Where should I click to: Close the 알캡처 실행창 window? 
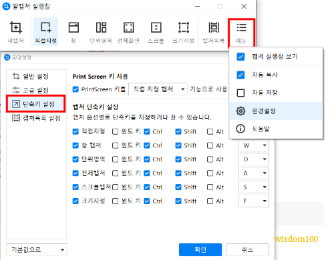point(244,7)
